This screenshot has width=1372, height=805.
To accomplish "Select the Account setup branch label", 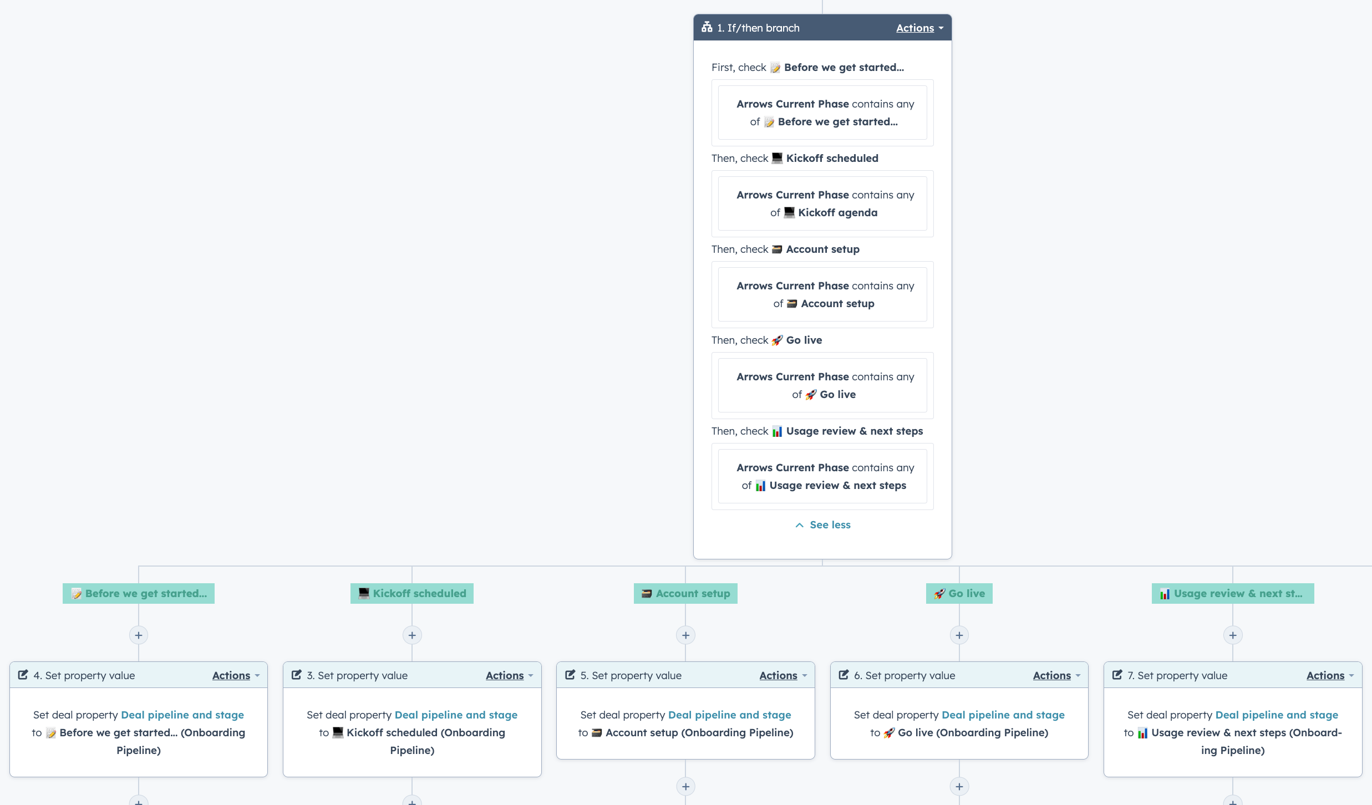I will 685,593.
